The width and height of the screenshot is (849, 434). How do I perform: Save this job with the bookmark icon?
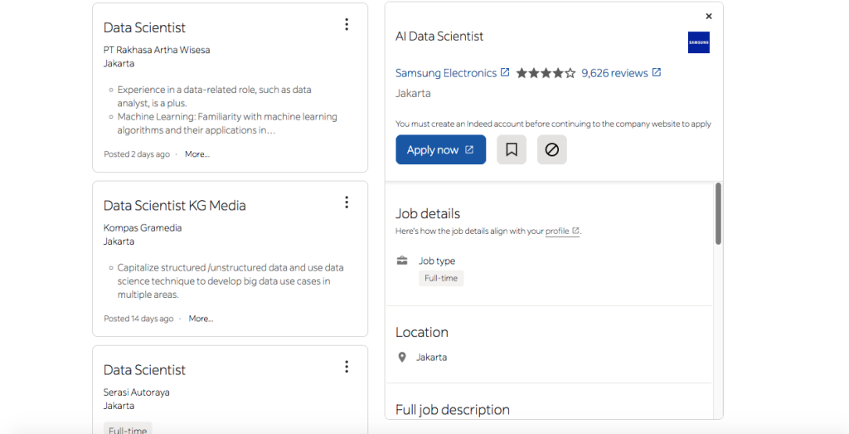[512, 149]
